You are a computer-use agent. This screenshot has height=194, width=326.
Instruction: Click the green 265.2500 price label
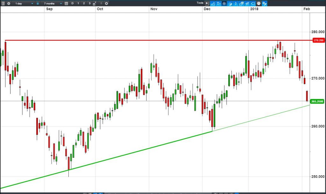click(317, 101)
